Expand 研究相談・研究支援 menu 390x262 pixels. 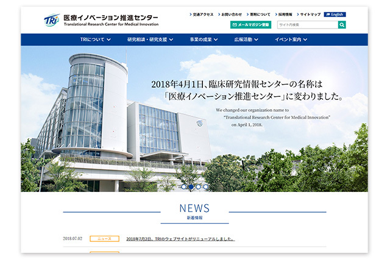(151, 40)
